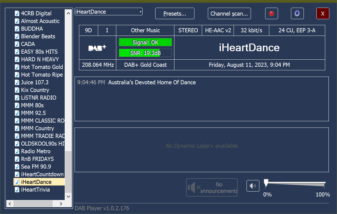This screenshot has width=337, height=214.
Task: Click the music icon beside RnB FRIDAYS
Action: (17, 159)
